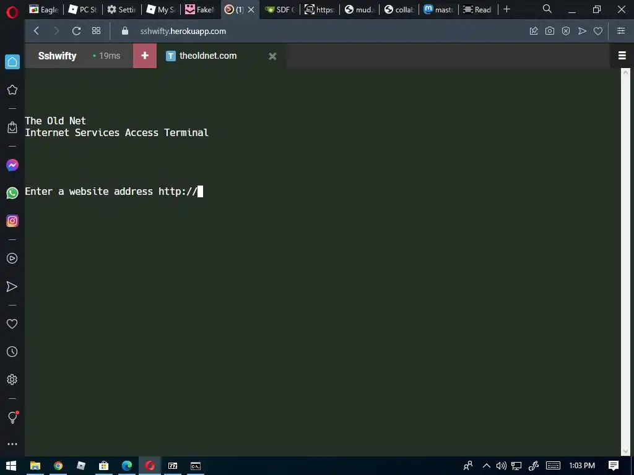Screen dimensions: 634x475
Task: Open My Flow in the sidebar
Action: (x=12, y=287)
